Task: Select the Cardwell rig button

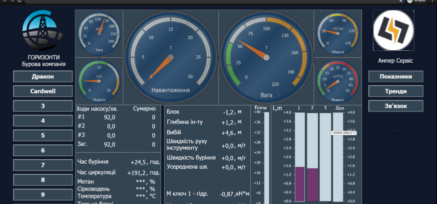Action: (x=43, y=91)
